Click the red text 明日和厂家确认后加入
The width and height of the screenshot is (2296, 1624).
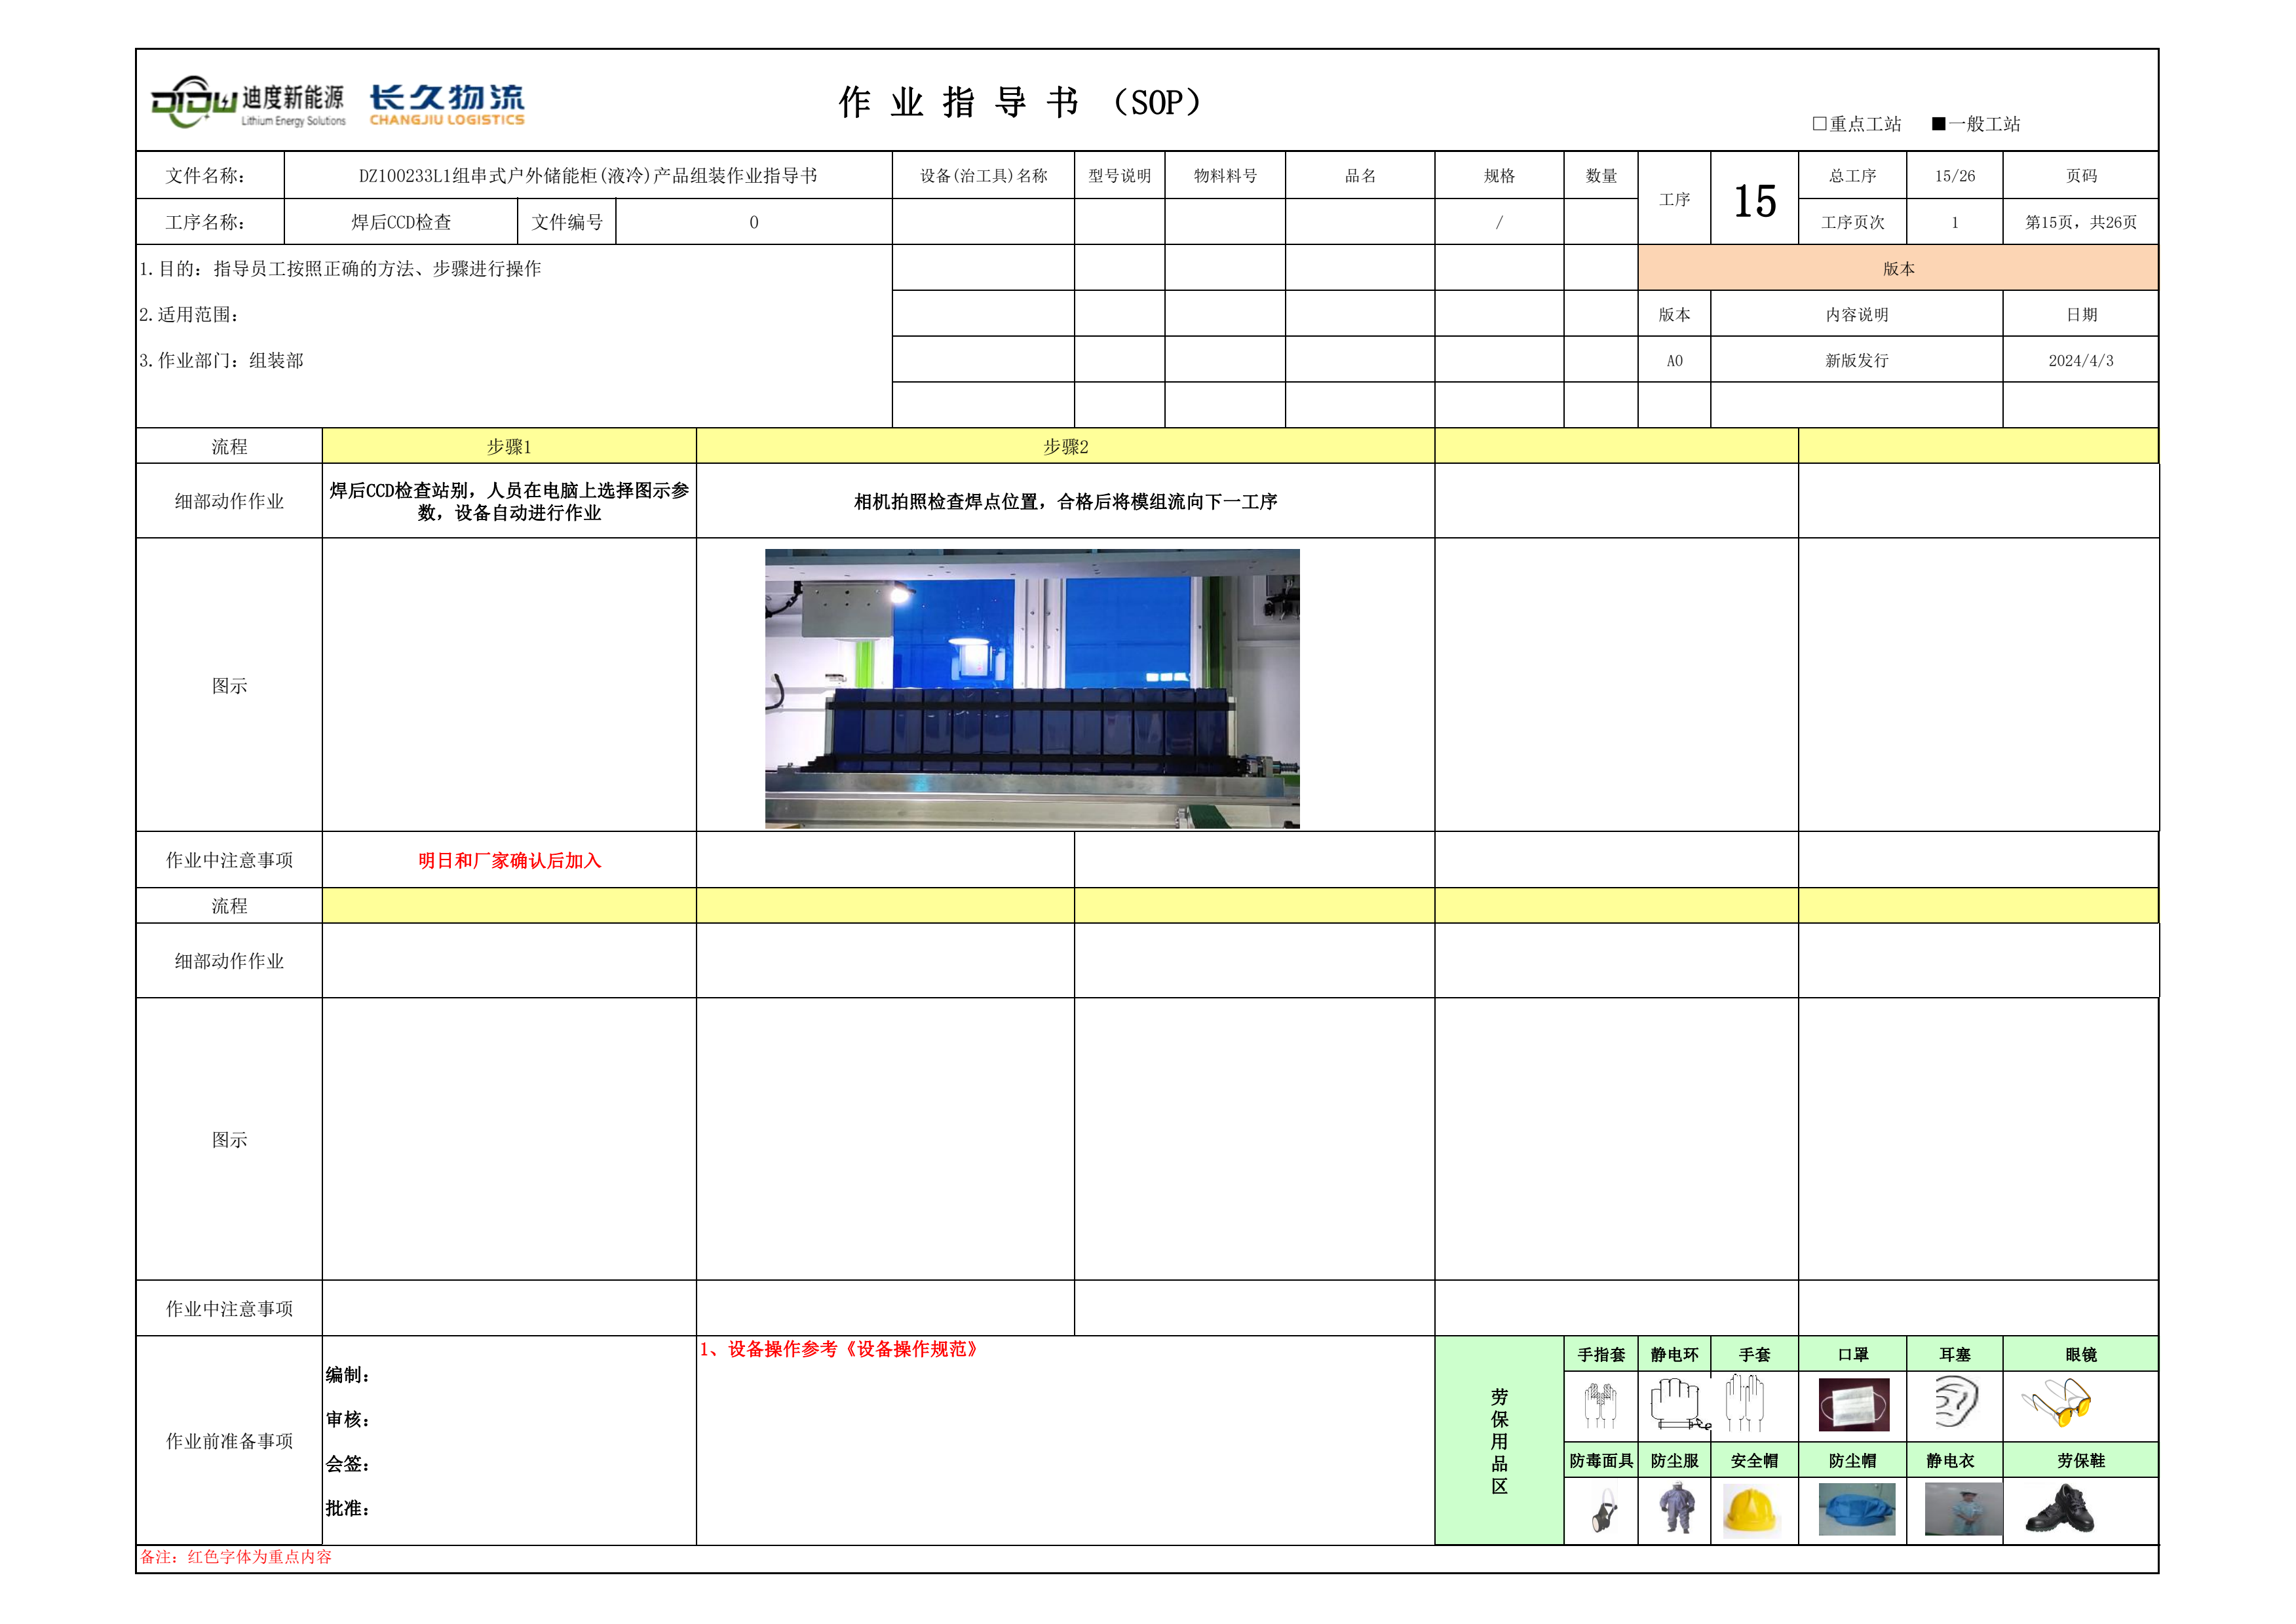pyautogui.click(x=509, y=861)
